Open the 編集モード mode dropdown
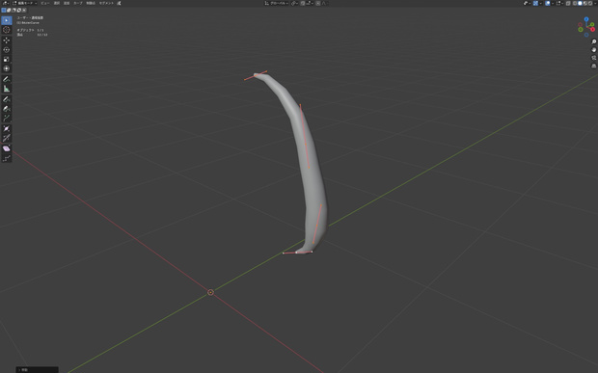Viewport: 598px width, 373px height. click(25, 3)
